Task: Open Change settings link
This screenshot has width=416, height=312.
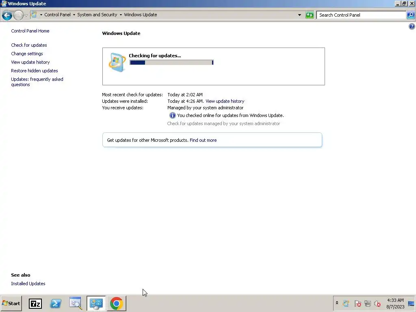Action: [x=27, y=54]
